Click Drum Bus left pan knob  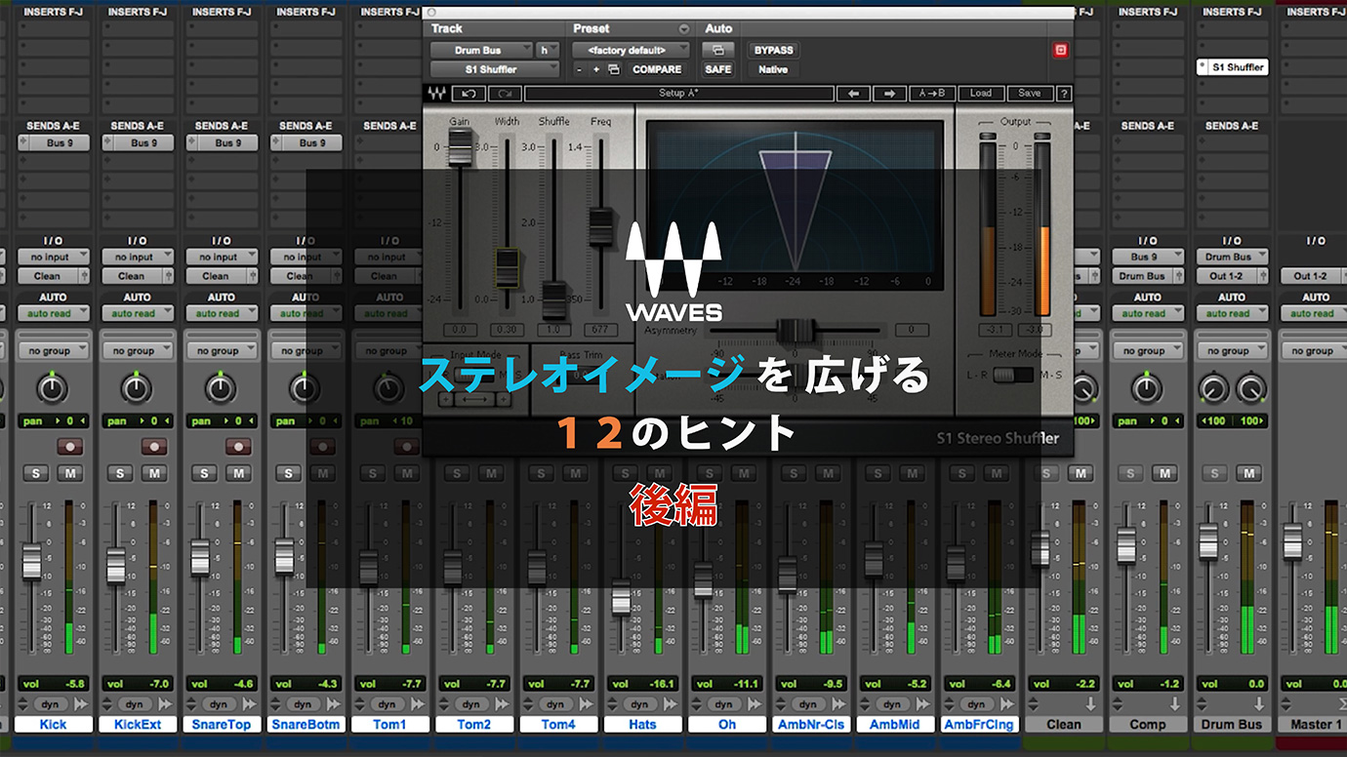(1212, 389)
